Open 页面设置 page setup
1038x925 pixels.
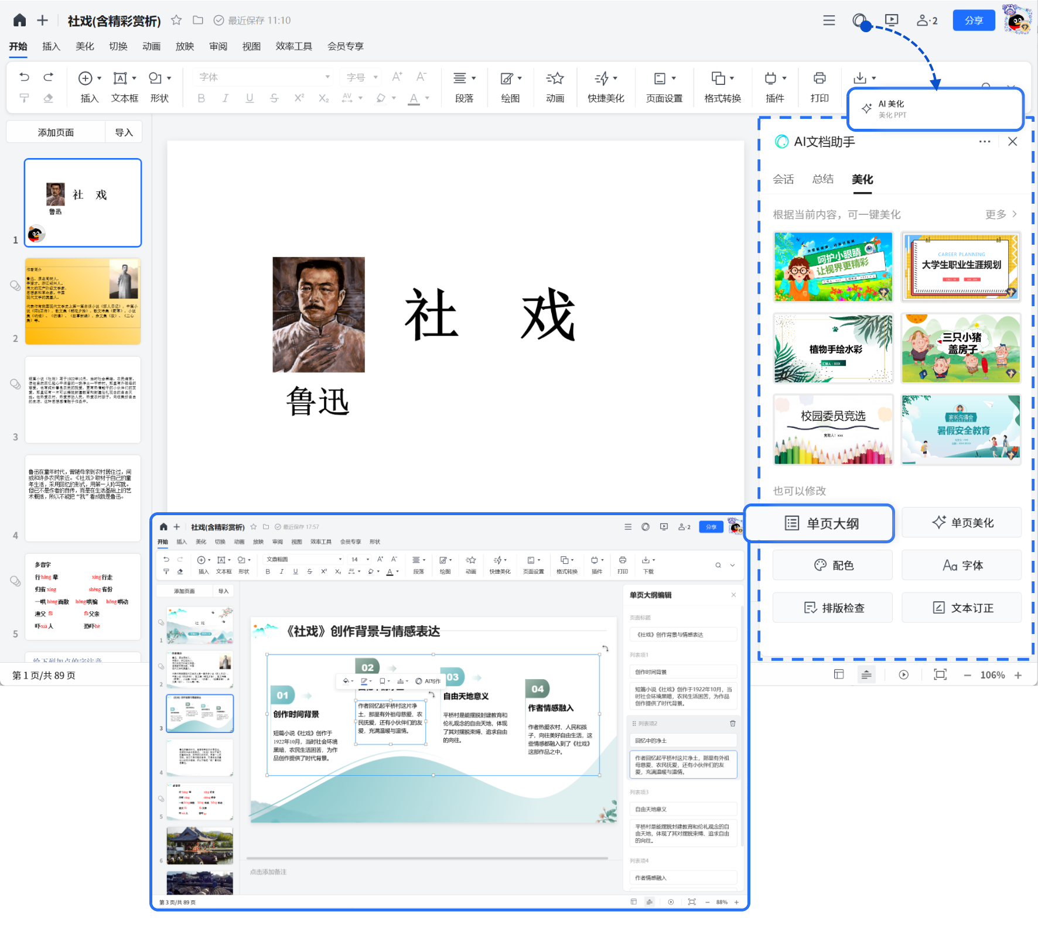(x=663, y=87)
